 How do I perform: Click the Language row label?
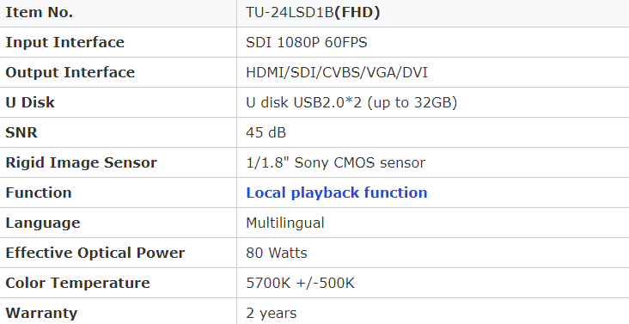[x=43, y=223]
